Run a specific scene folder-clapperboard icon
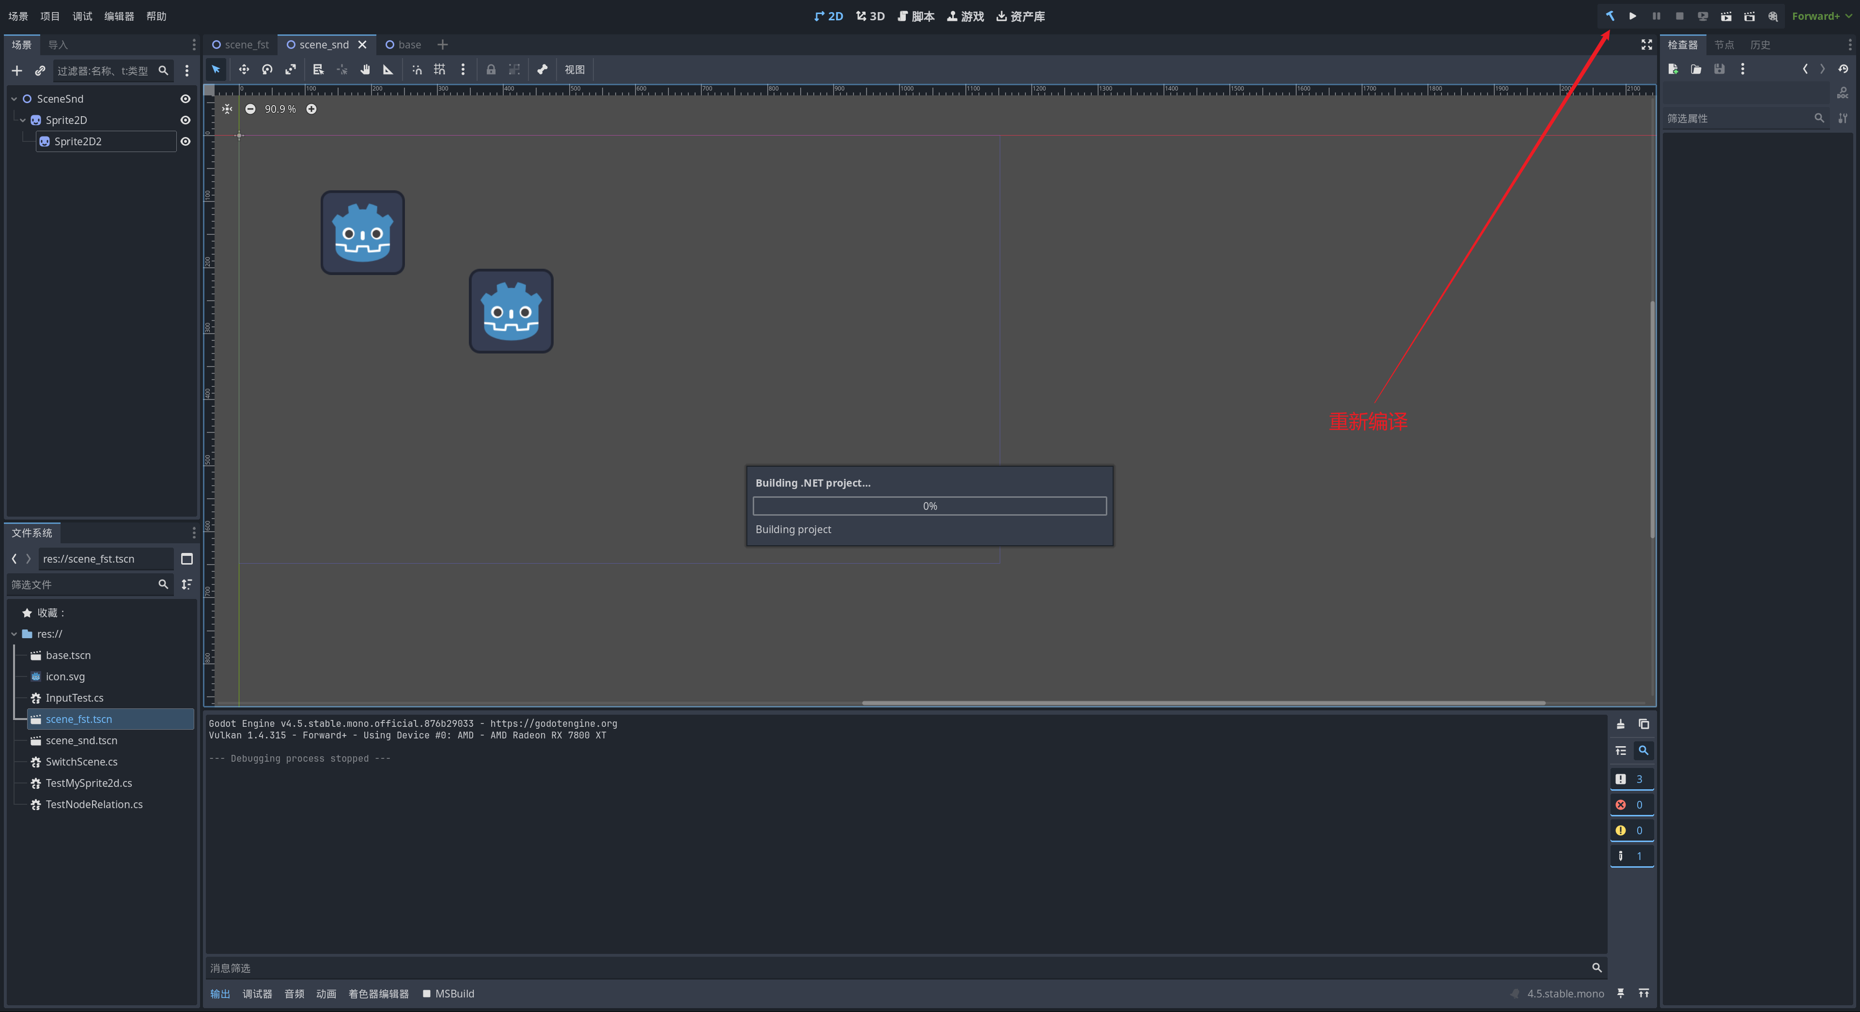Image resolution: width=1860 pixels, height=1012 pixels. (1750, 16)
